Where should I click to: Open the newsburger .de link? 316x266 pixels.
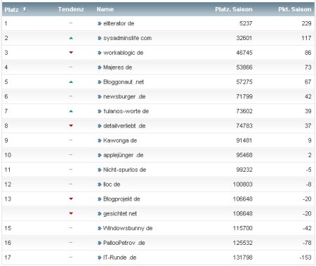124,96
